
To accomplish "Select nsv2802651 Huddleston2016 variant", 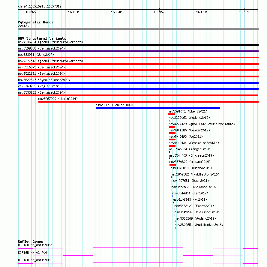I will pyautogui.click(x=199, y=225).
